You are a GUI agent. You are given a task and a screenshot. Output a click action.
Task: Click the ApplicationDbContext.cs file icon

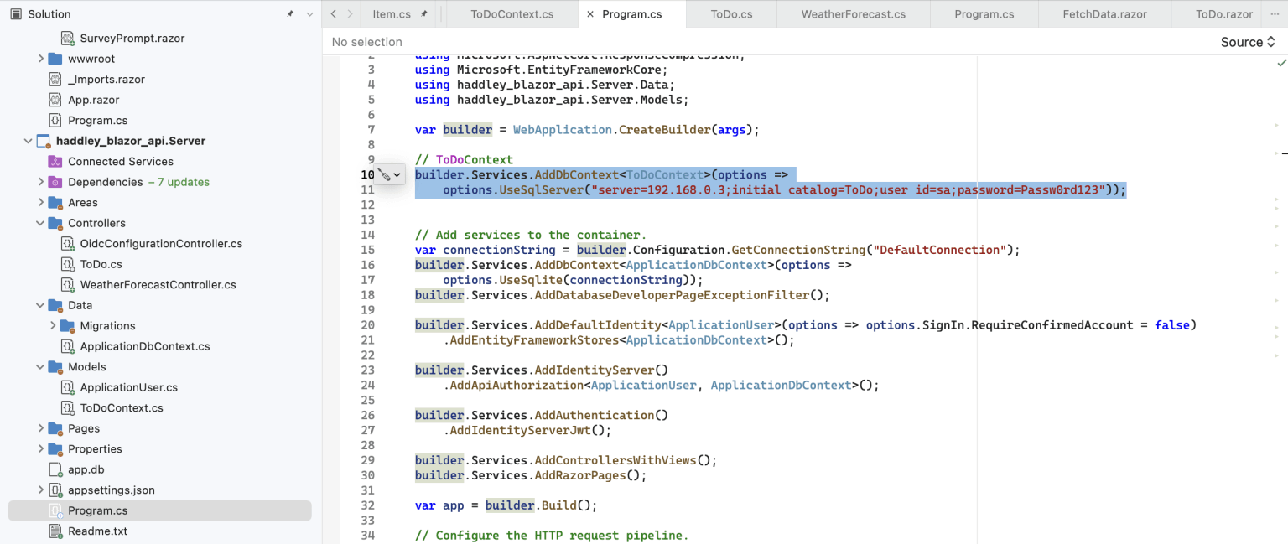67,346
